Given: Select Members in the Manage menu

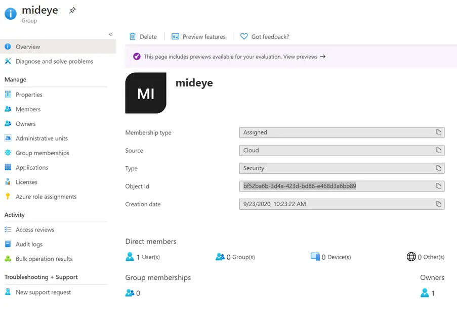Looking at the screenshot, I should 29,109.
